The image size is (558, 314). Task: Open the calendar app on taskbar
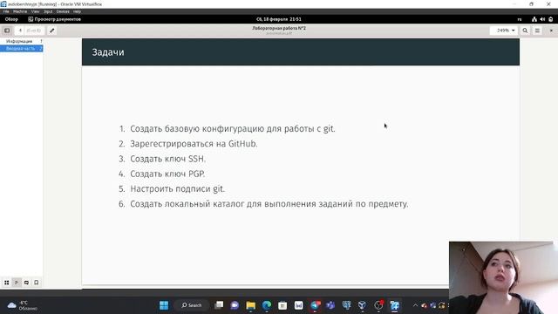282,305
